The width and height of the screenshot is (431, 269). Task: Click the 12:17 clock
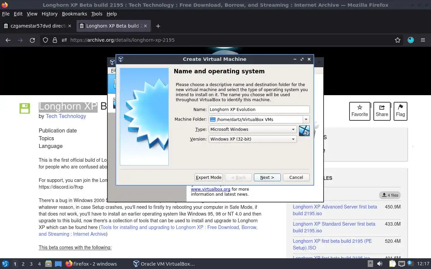423,264
